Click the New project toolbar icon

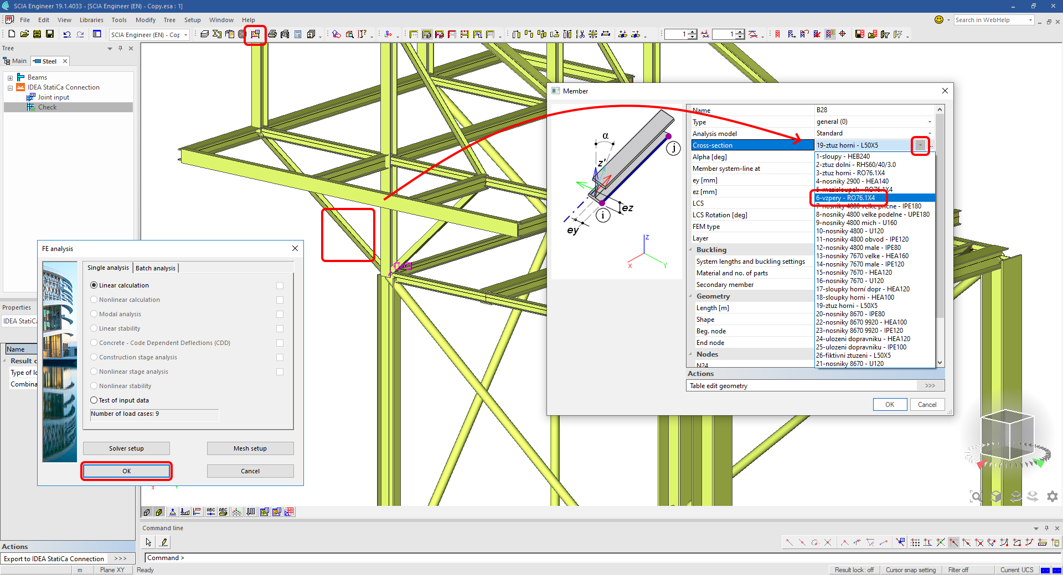pyautogui.click(x=12, y=34)
